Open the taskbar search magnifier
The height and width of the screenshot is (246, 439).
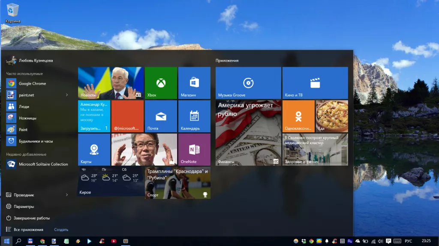point(18,241)
